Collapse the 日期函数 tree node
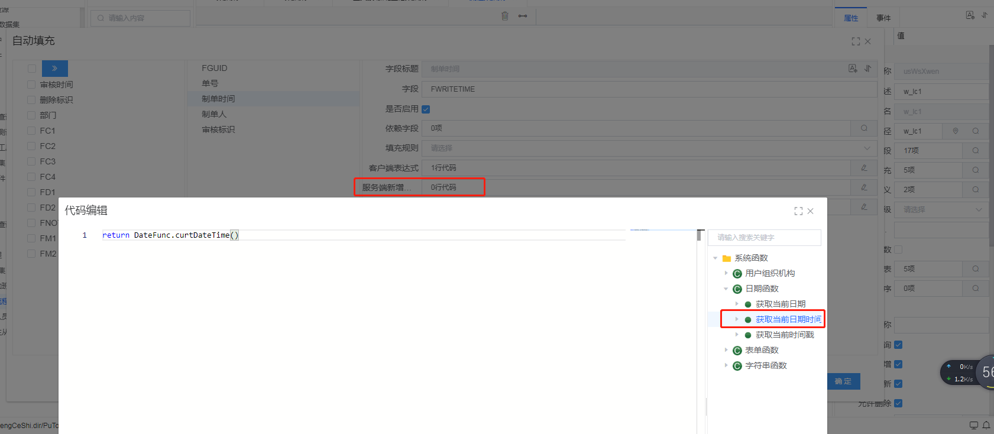The image size is (994, 434). (x=726, y=289)
